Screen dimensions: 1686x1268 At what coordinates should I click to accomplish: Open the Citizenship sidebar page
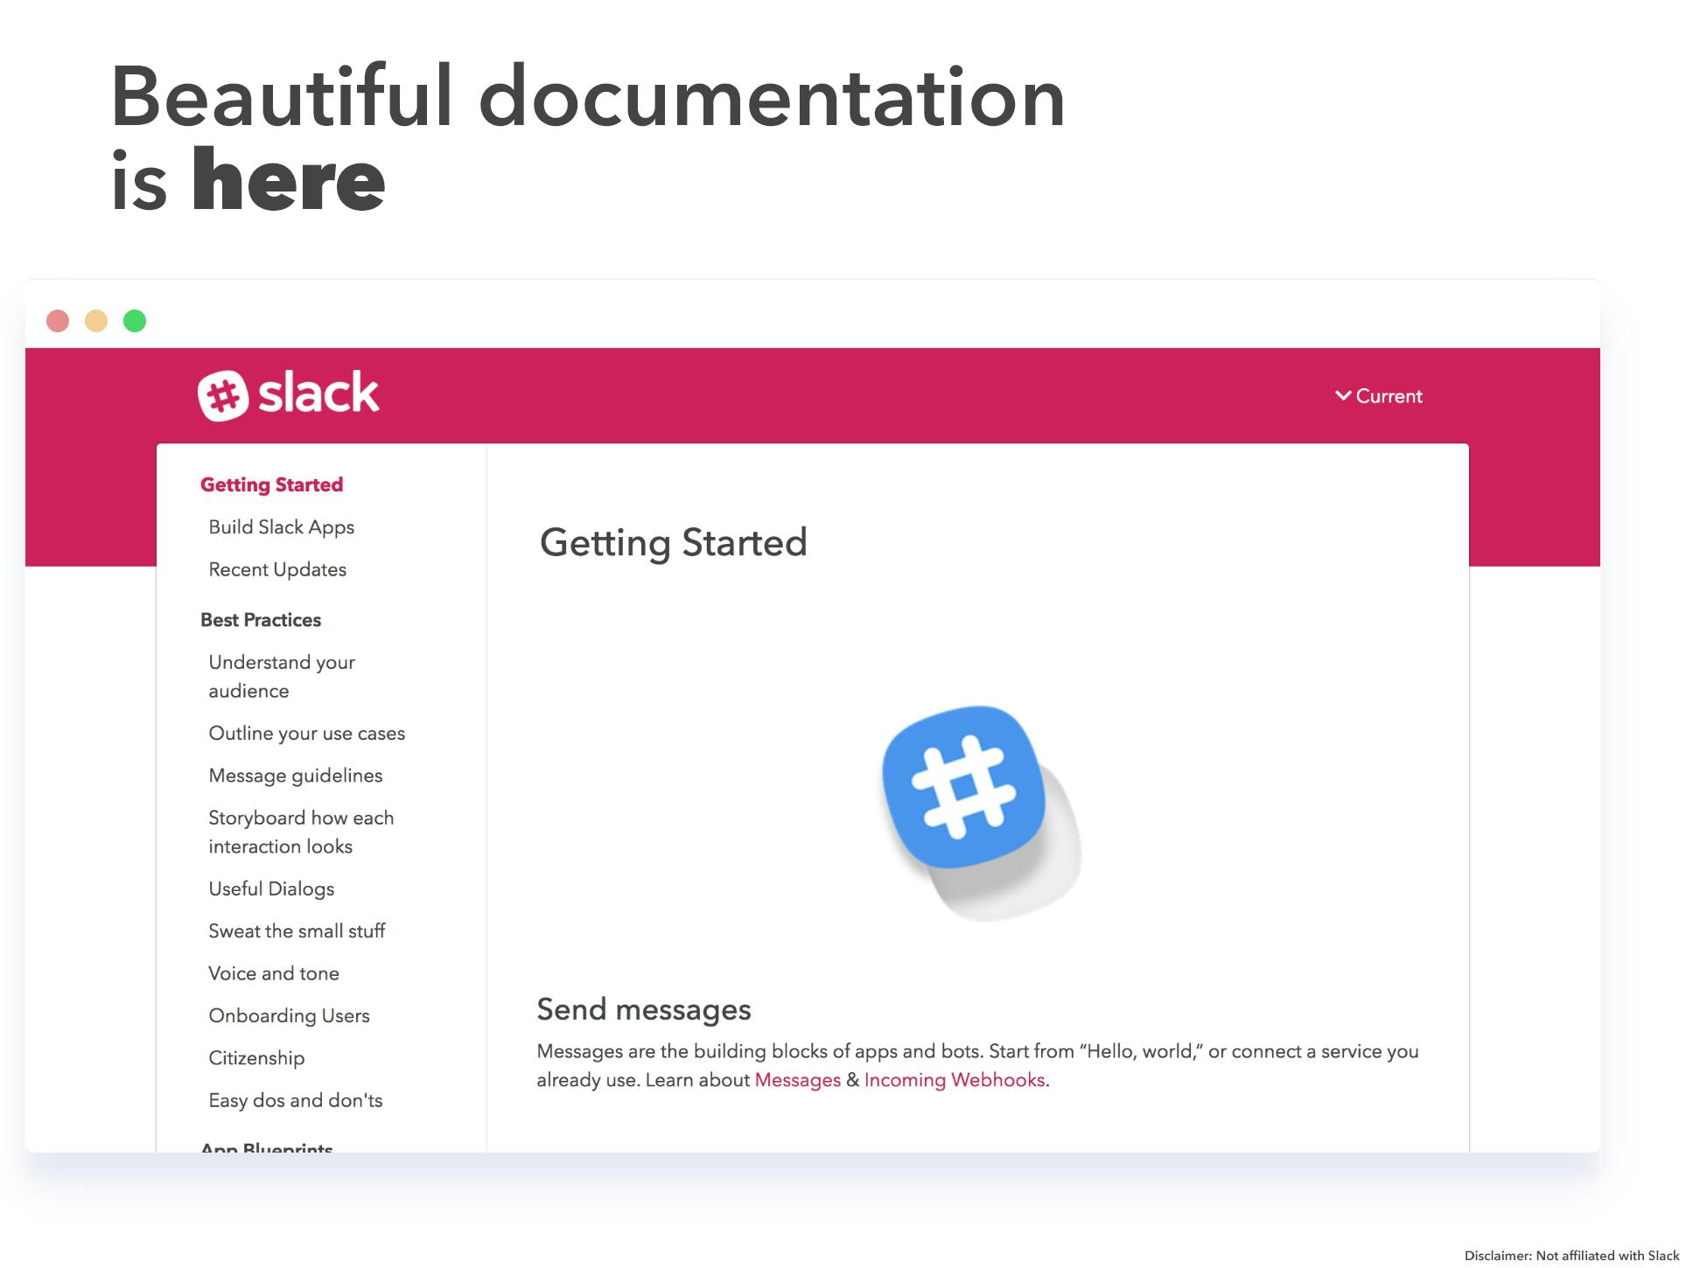click(256, 1058)
